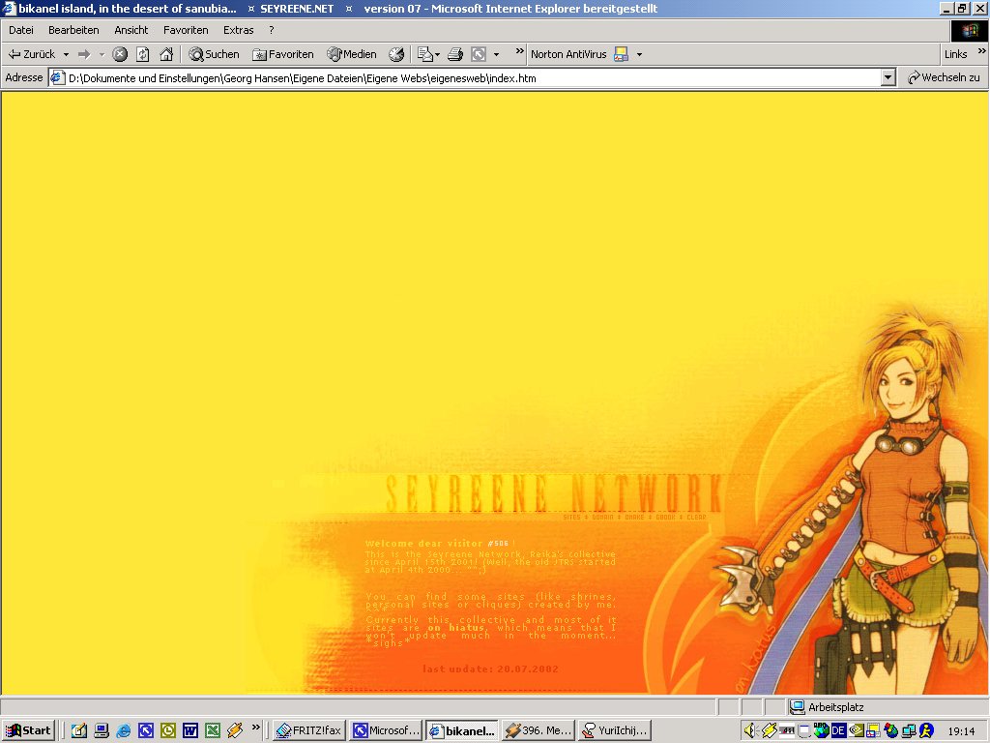Viewport: 990px width, 743px height.
Task: Click the Internet Explorer title bar icon
Action: [x=10, y=8]
